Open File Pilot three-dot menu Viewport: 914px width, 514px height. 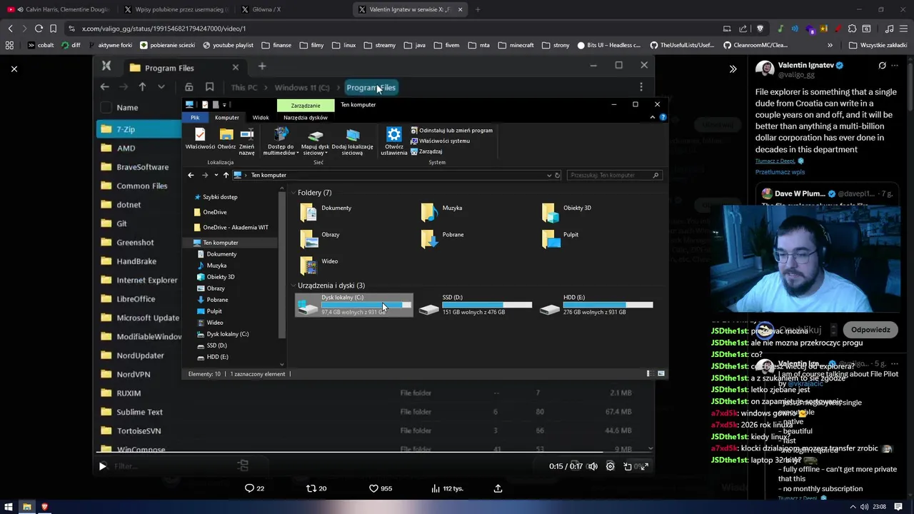tap(641, 87)
